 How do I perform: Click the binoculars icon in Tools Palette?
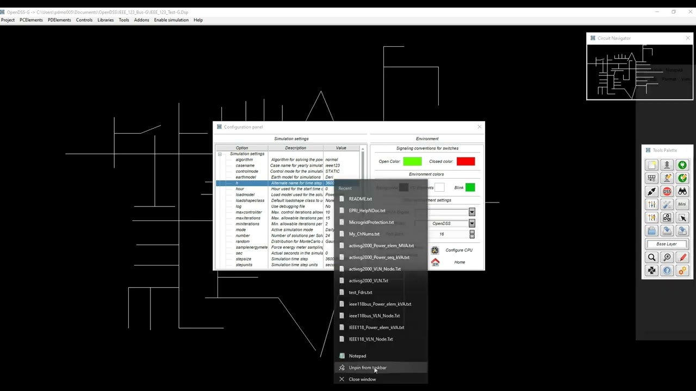[682, 191]
